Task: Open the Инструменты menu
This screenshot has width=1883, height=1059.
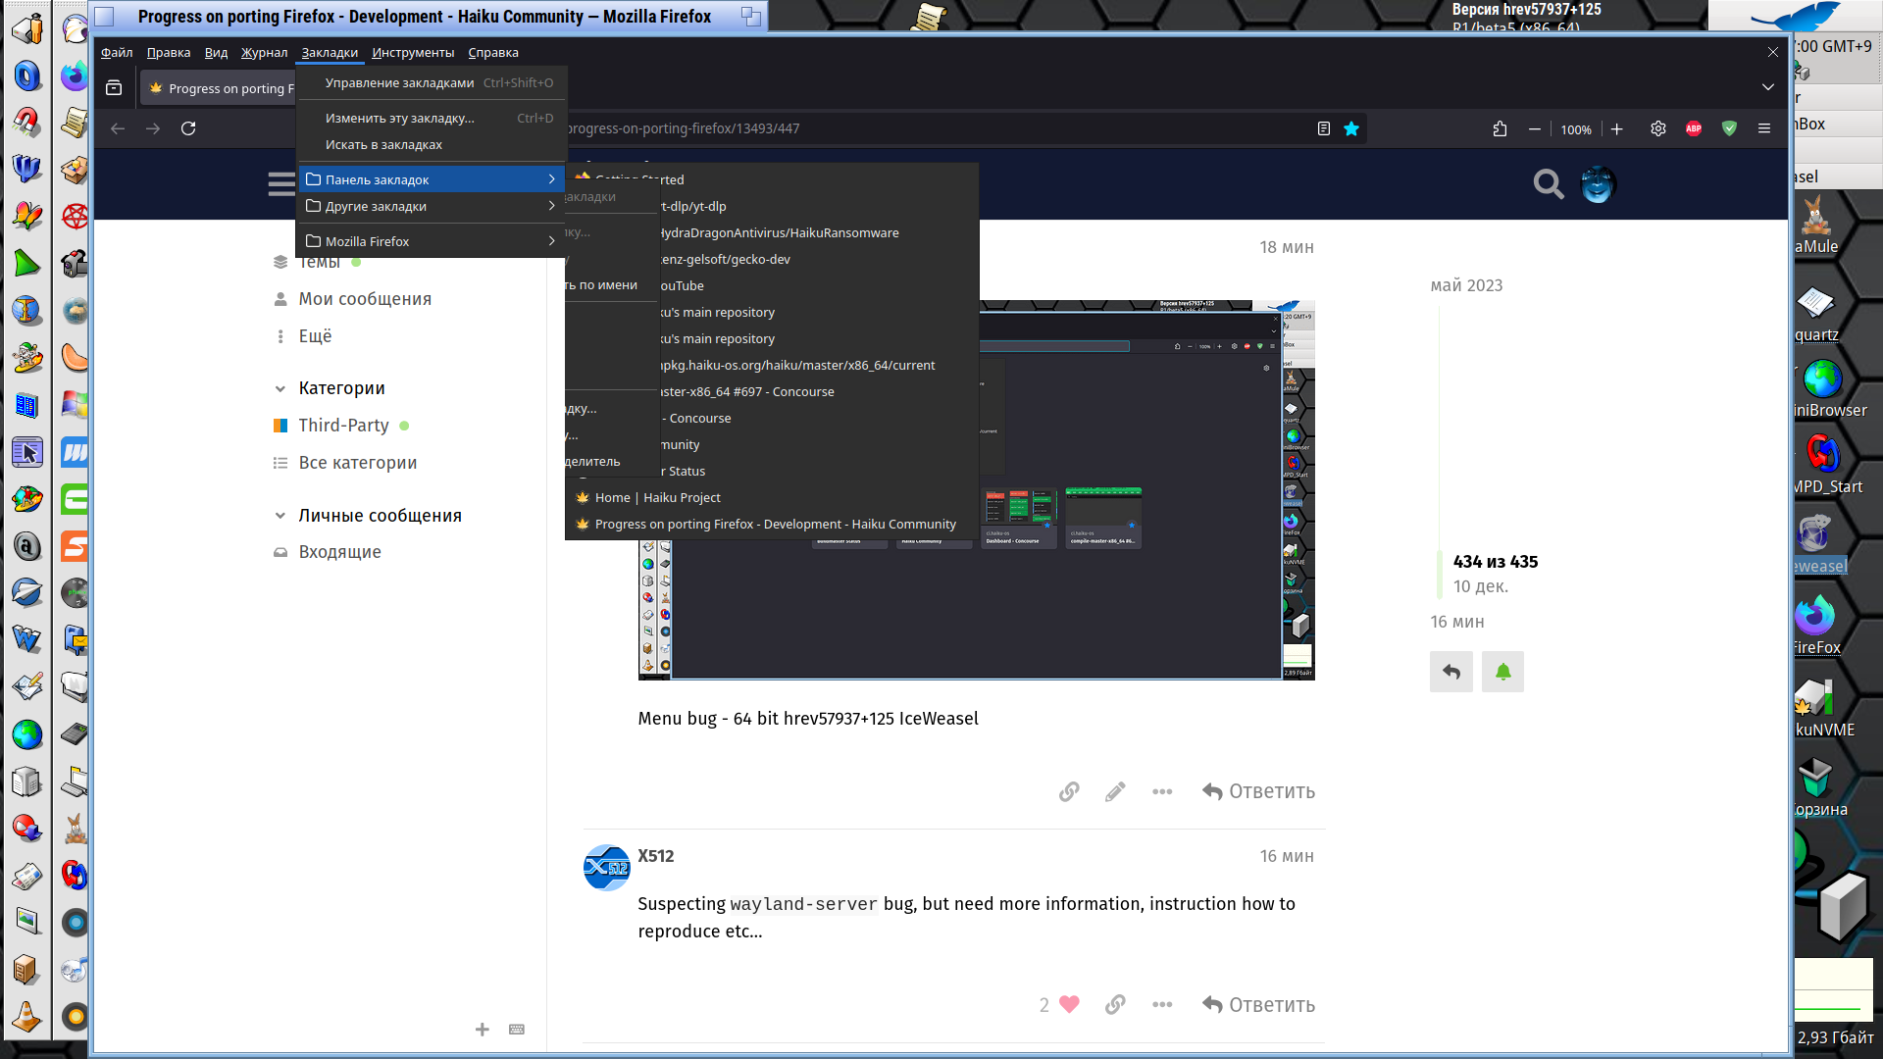Action: click(x=413, y=53)
